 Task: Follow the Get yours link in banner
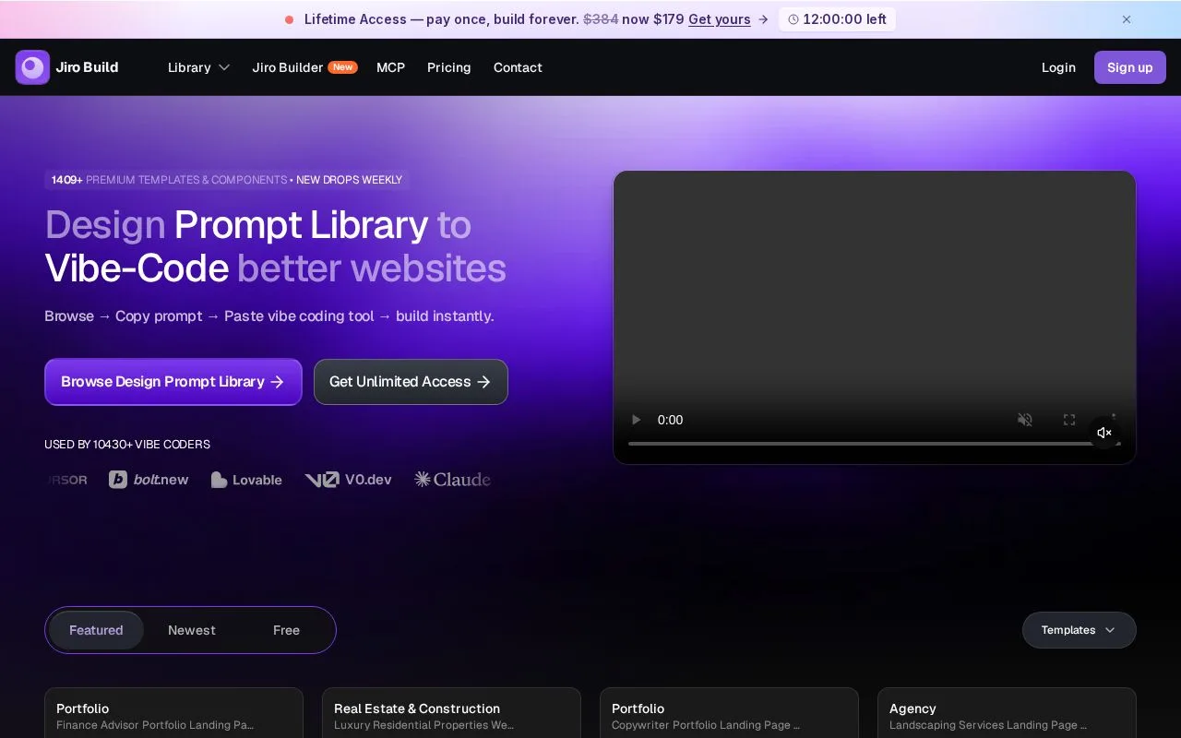point(720,19)
